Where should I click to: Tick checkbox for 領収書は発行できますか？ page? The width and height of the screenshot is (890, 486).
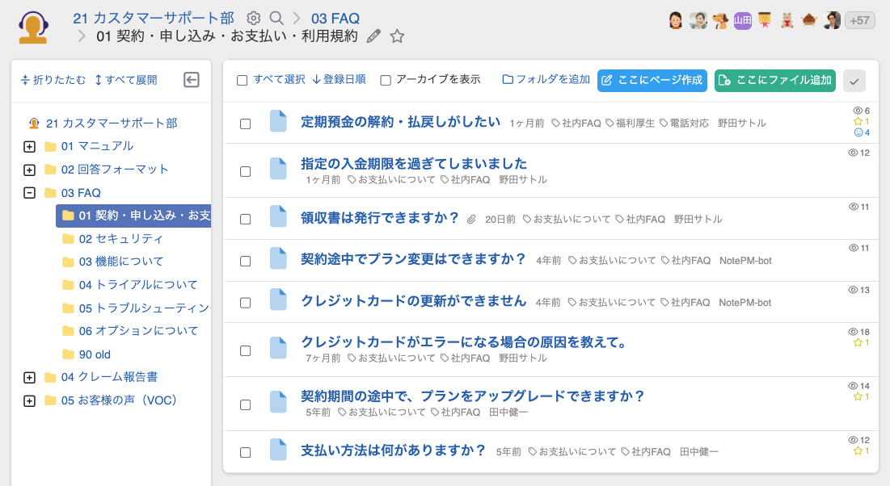tap(246, 219)
